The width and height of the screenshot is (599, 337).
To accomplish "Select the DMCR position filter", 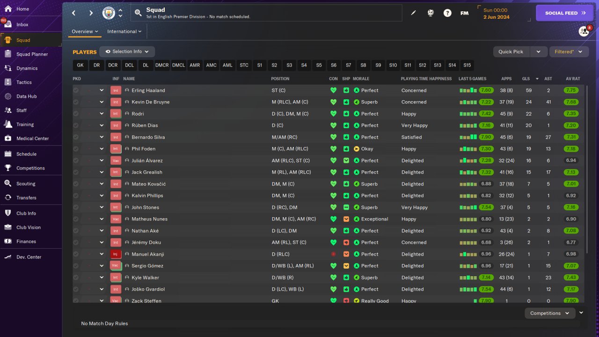I will pos(162,65).
